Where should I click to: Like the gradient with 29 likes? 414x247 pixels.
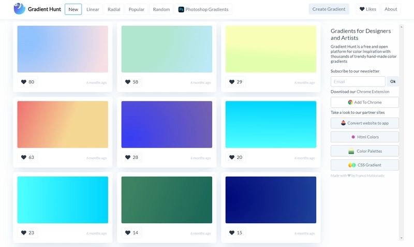[x=235, y=82]
